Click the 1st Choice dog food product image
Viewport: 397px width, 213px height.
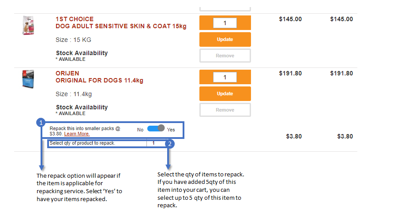click(x=28, y=25)
